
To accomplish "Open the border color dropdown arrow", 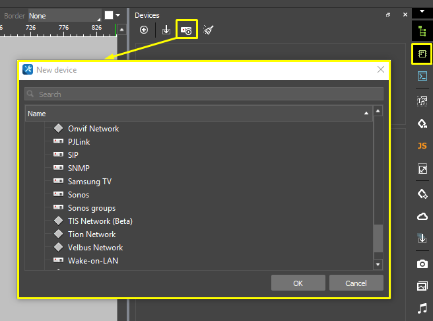I will coord(117,15).
